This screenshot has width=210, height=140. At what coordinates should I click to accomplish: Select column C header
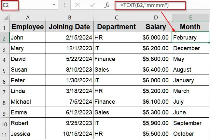(x=117, y=17)
